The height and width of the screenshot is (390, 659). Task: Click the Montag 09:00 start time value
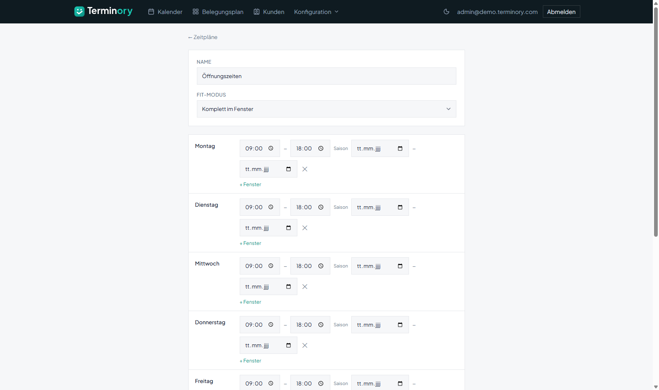(x=254, y=148)
